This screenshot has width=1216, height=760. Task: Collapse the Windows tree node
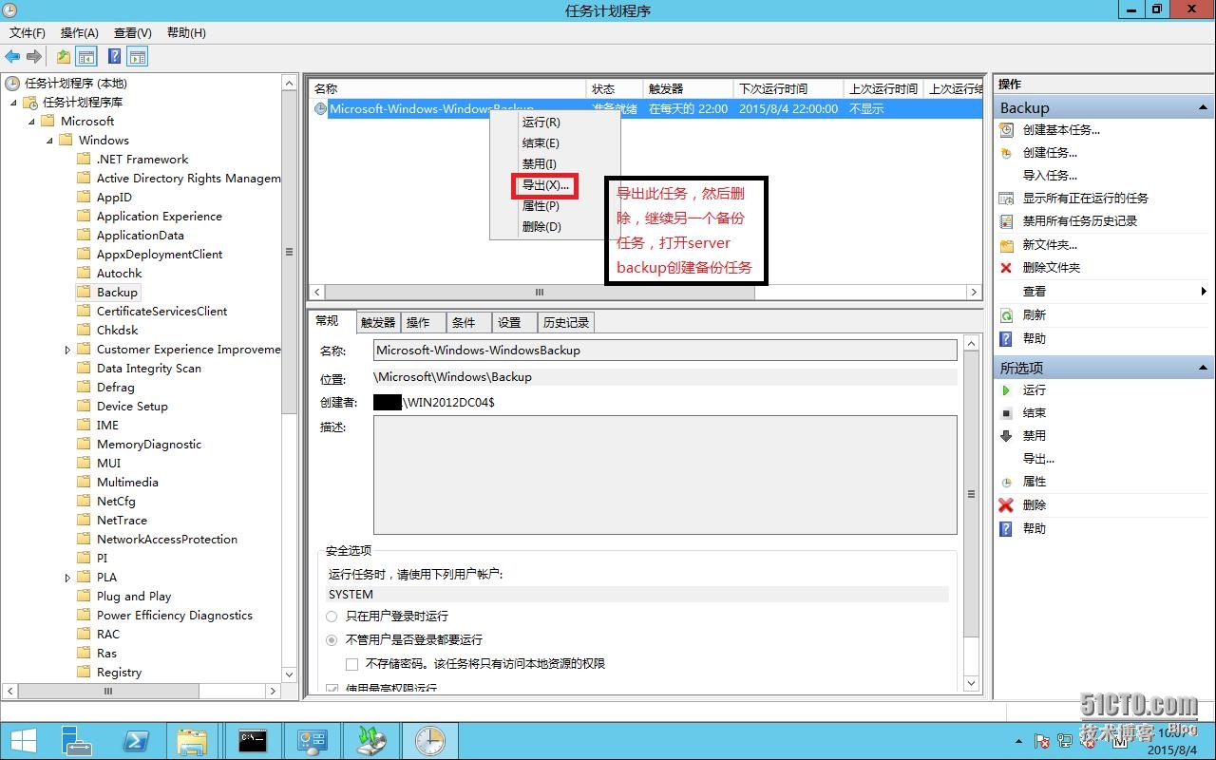coord(49,141)
